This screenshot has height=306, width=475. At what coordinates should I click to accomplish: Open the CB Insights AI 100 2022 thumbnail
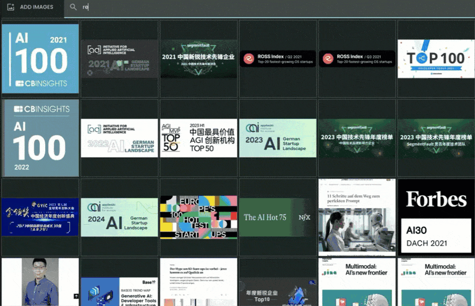tap(40, 138)
